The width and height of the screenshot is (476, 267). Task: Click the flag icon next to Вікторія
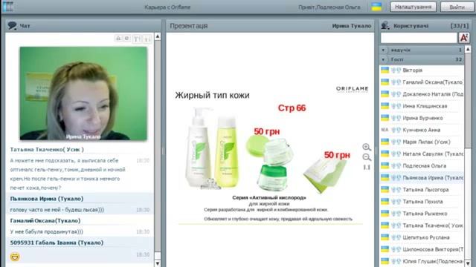[385, 70]
